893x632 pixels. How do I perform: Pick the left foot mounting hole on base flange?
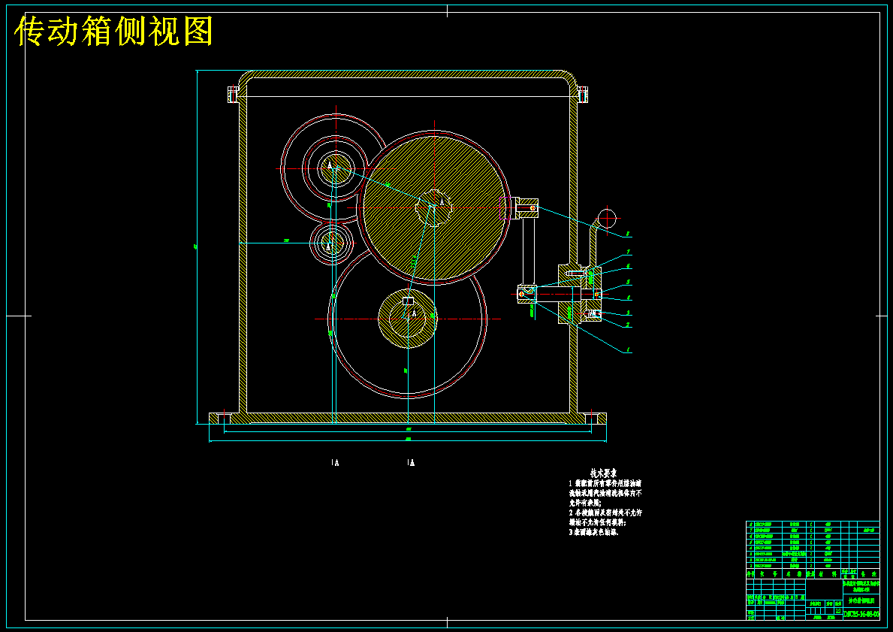pyautogui.click(x=224, y=419)
